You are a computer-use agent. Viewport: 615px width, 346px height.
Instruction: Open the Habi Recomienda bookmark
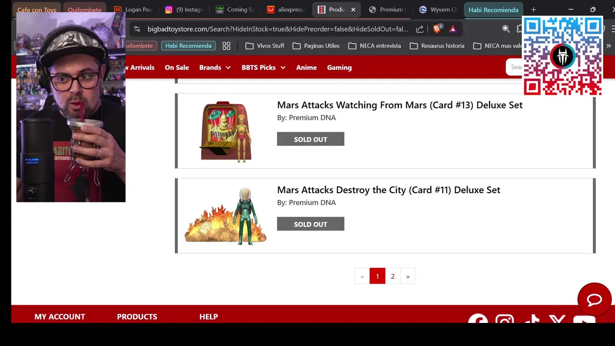[188, 46]
